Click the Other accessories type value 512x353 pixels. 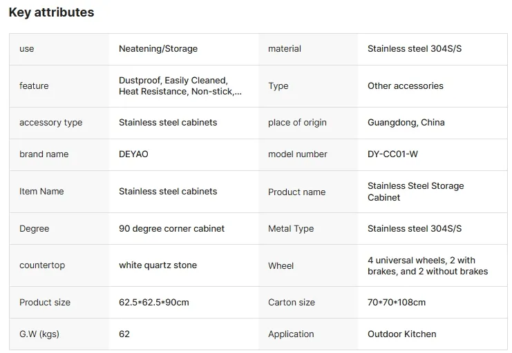405,85
